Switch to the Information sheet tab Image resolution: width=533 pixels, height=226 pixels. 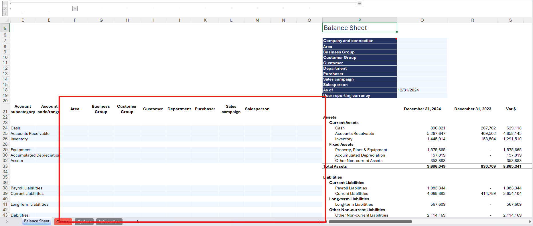109,222
